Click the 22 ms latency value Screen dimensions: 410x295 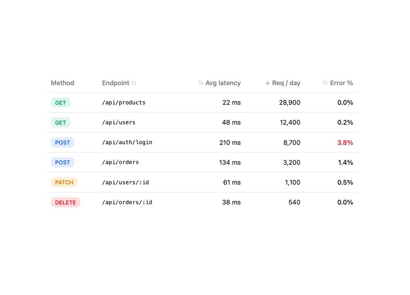(232, 103)
